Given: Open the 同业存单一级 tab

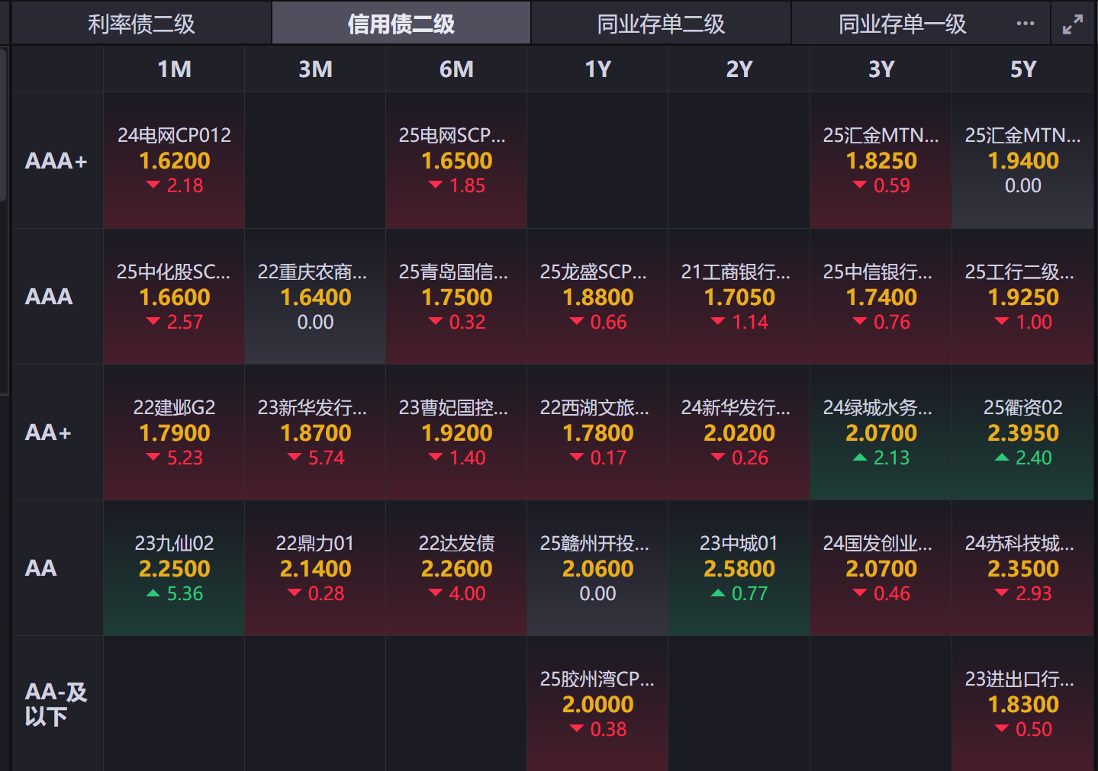Looking at the screenshot, I should (902, 24).
